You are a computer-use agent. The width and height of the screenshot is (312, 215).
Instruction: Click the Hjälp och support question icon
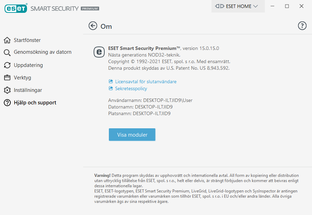(7, 103)
